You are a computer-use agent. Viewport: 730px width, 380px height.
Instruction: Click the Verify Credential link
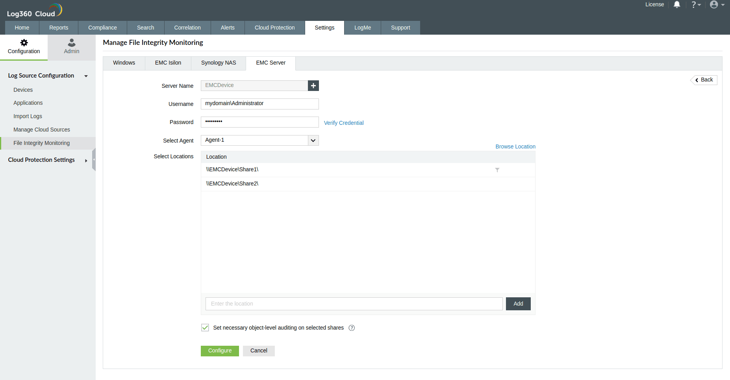click(x=344, y=123)
